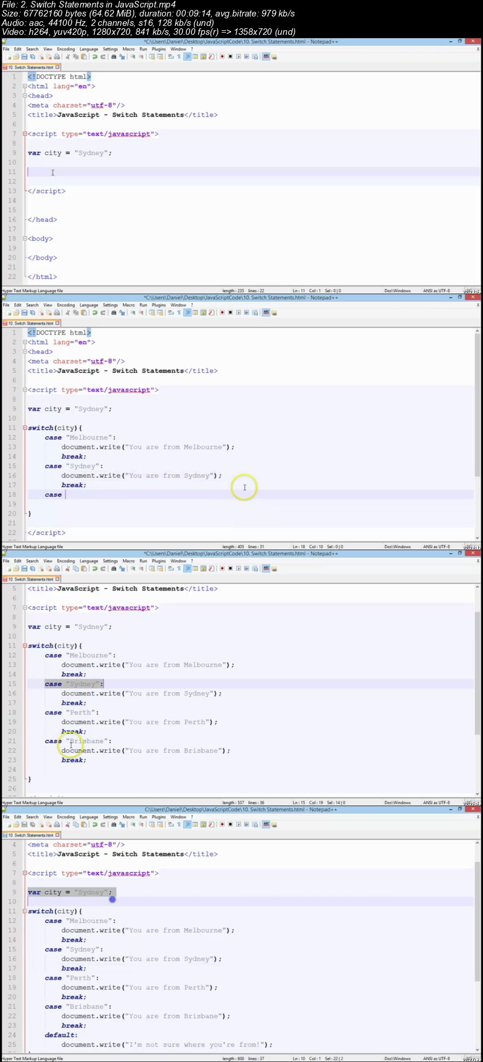Toggle Indent Guide in topmost window toolbar
483x1062 pixels.
click(187, 57)
